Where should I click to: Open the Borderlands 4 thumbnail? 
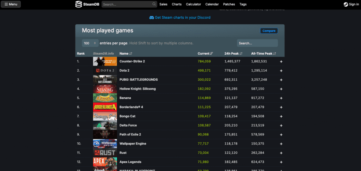point(105,107)
